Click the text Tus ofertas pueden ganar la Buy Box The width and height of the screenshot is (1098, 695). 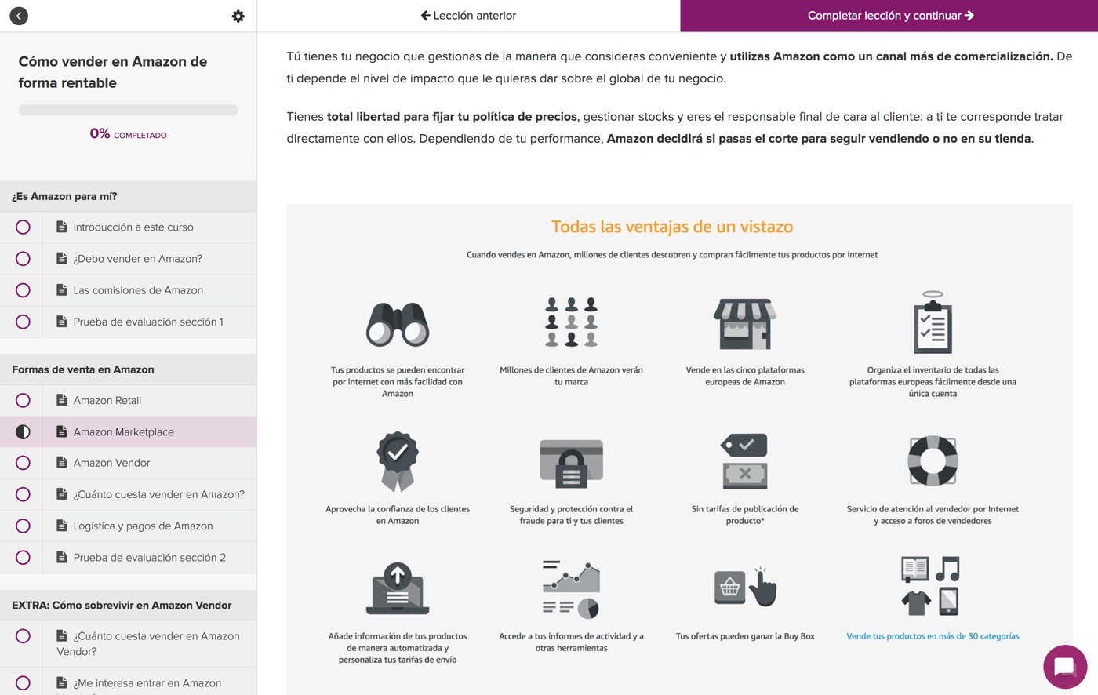coord(745,636)
